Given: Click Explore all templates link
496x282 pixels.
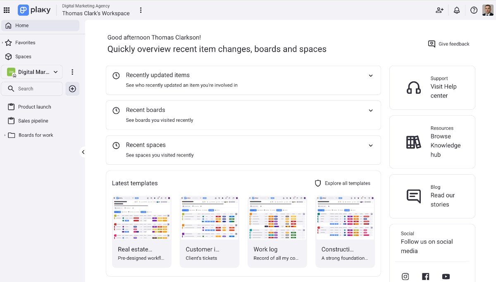Looking at the screenshot, I should (x=343, y=183).
